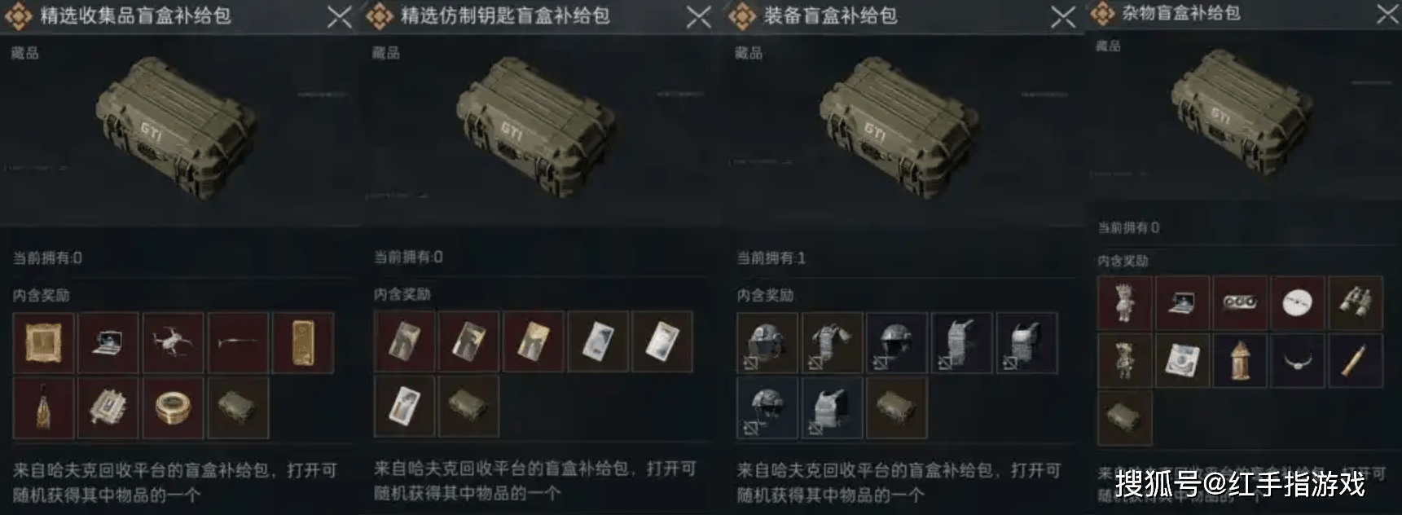Viewport: 1402px width, 515px height.
Task: Close the 精选仿制钥匙盲盒补给包 panel
Action: pos(699,16)
